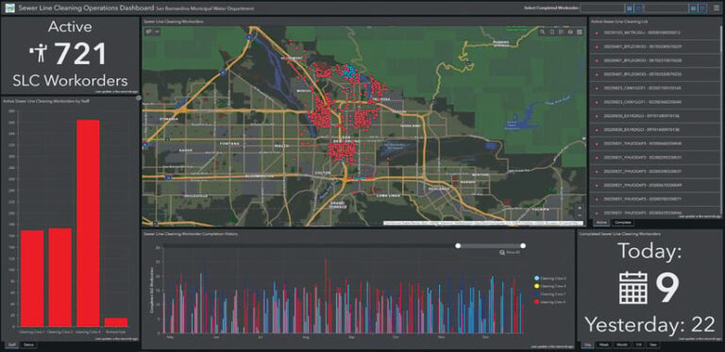The height and width of the screenshot is (352, 725).
Task: Select the shortest bar in the staff chart
Action: pos(115,322)
